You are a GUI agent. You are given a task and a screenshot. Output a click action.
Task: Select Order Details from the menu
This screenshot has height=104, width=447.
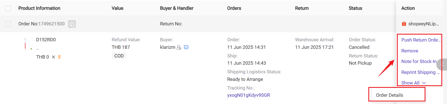click(x=389, y=95)
